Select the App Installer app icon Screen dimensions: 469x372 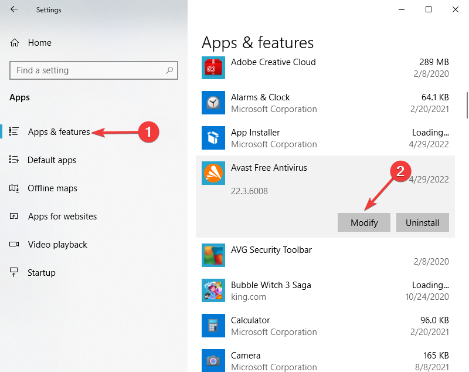213,138
